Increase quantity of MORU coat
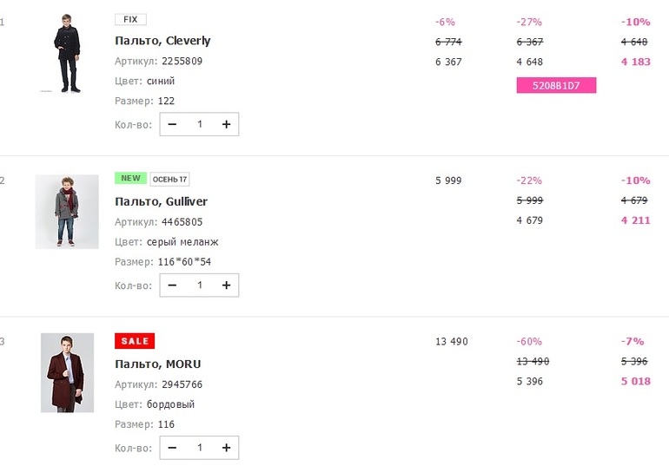The width and height of the screenshot is (669, 466). (x=226, y=447)
